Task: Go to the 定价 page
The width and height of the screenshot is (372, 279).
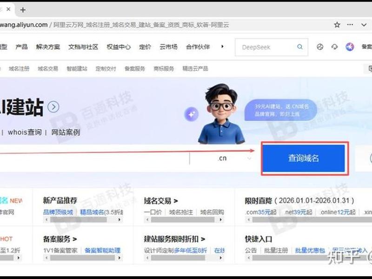Action: (145, 47)
